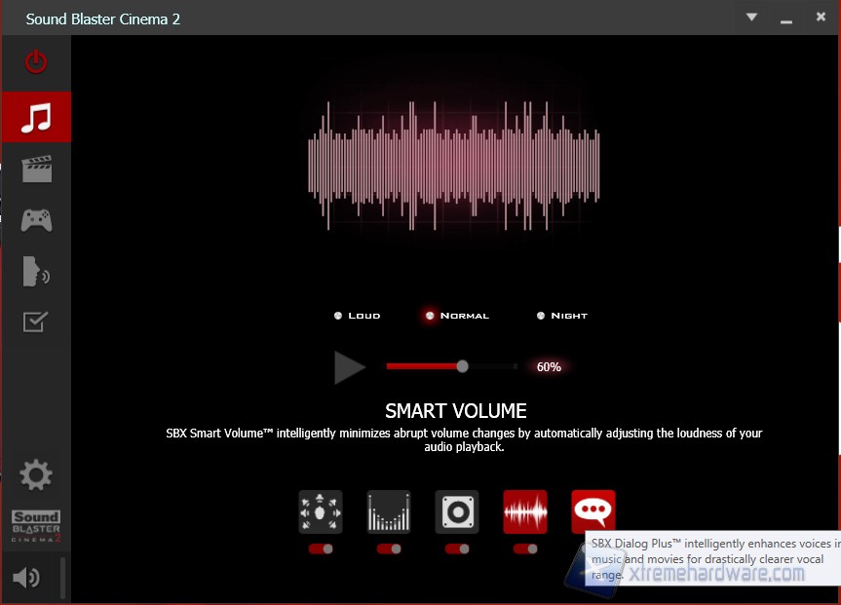Select the Music profile icon
This screenshot has width=841, height=605.
[36, 117]
